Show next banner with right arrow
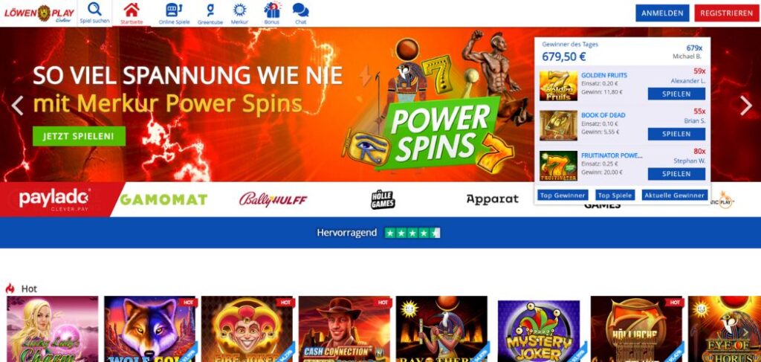Image resolution: width=761 pixels, height=362 pixels. (746, 106)
